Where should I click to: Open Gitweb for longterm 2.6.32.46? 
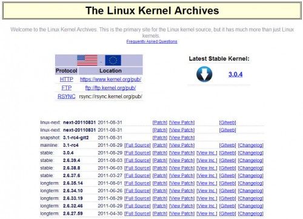point(227,206)
